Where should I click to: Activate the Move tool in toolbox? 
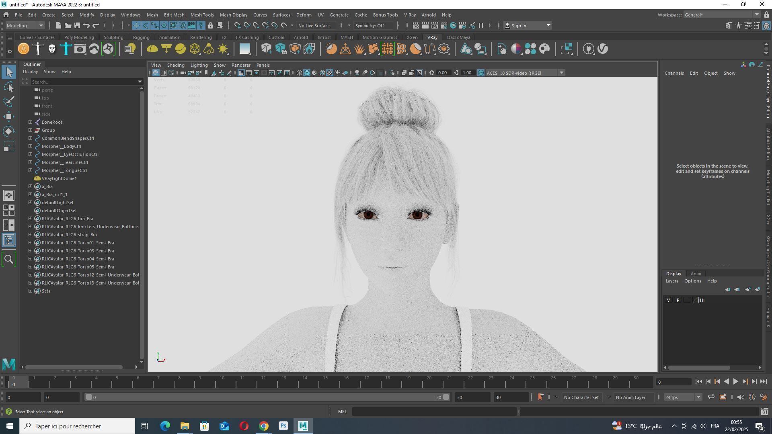pyautogui.click(x=9, y=117)
